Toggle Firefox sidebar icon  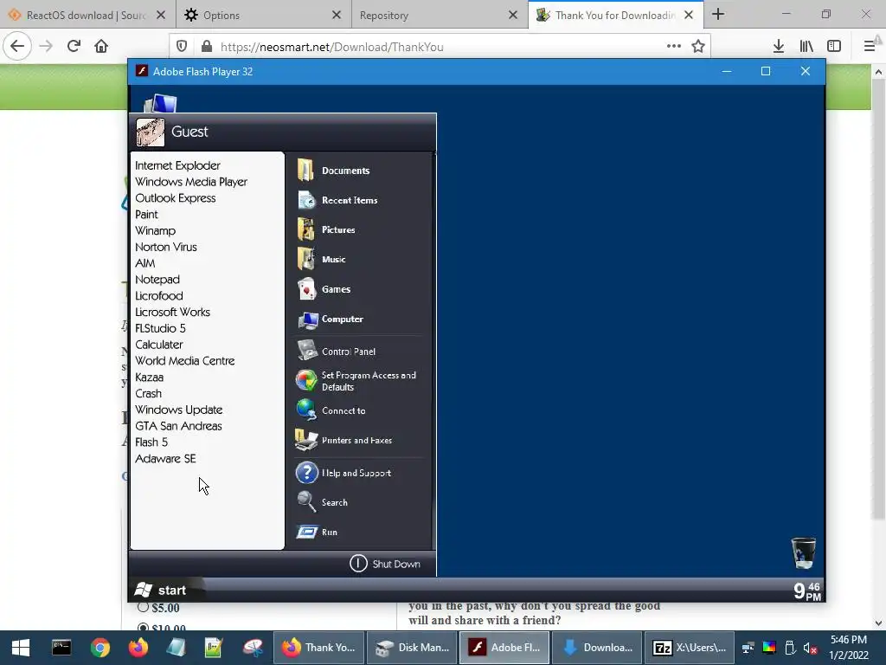834,47
